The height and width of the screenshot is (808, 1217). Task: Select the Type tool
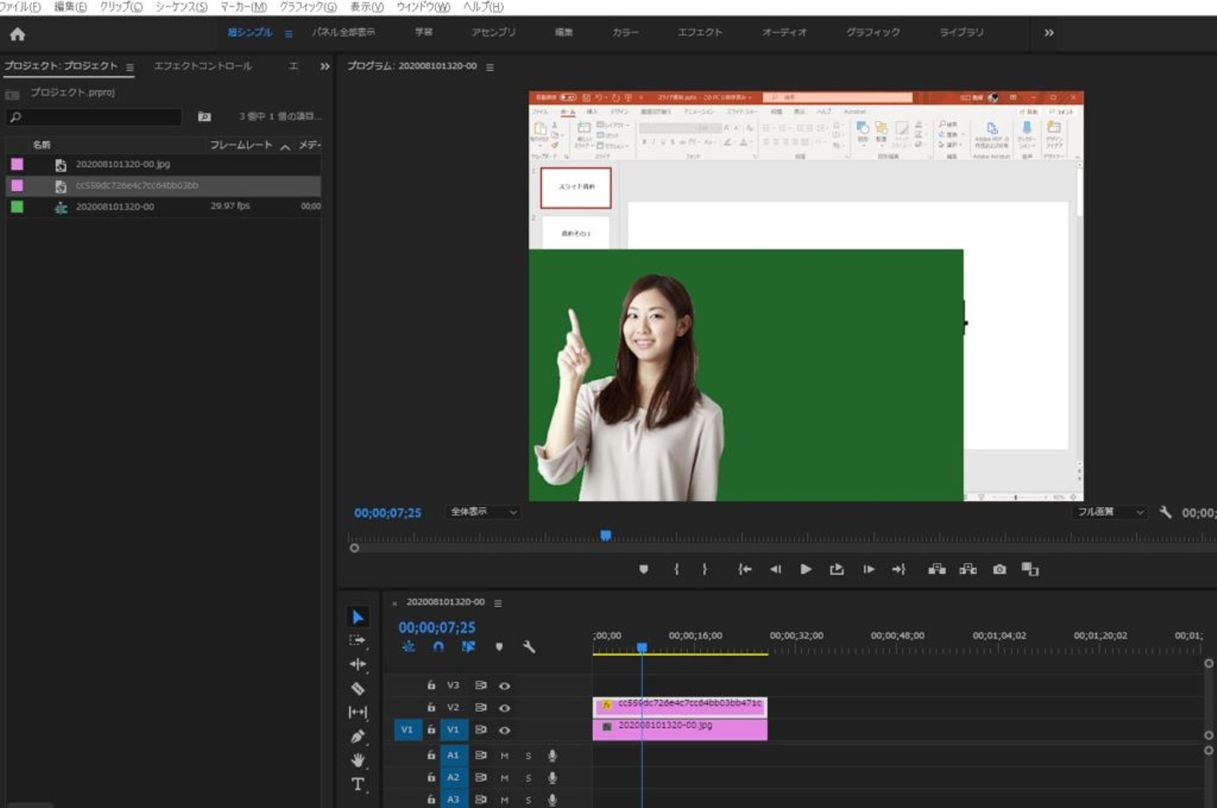(x=357, y=784)
